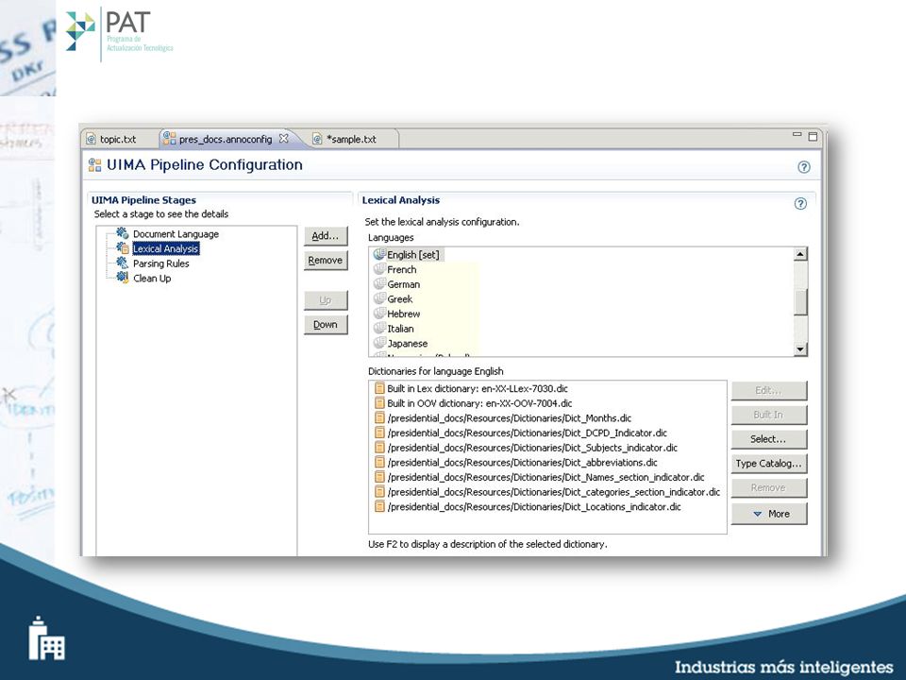Screen dimensions: 906x680
Task: Open the Select... dictionary dialog
Action: pos(768,439)
